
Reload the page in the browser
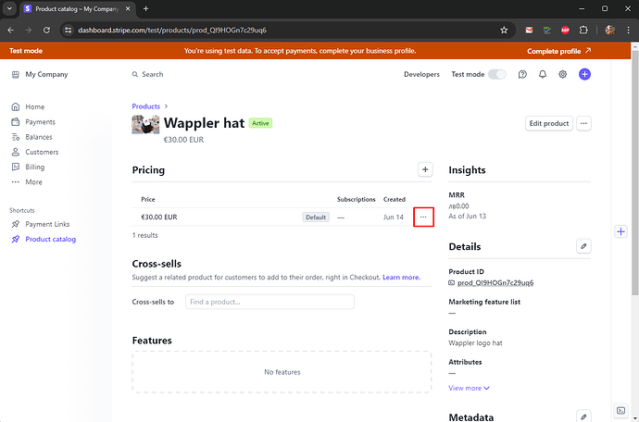pos(46,31)
